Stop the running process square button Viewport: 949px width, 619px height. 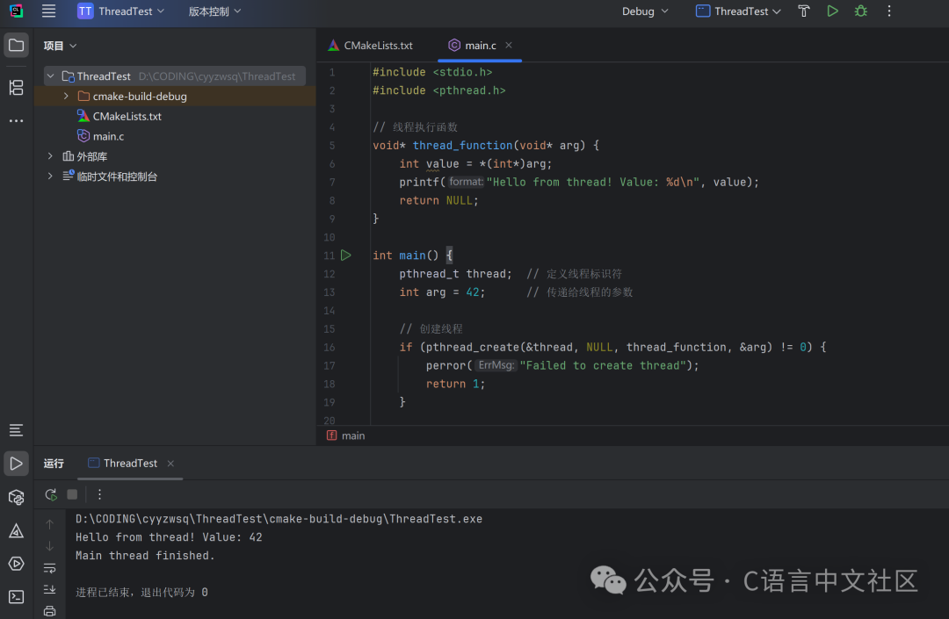tap(72, 494)
